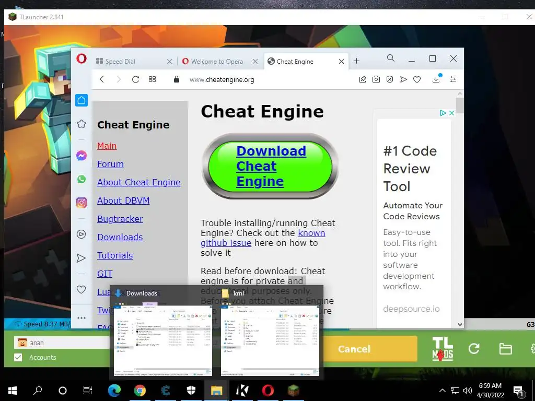Toggle Accounts checkbox in TLauncher
Screen dimensions: 535x401
18,357
